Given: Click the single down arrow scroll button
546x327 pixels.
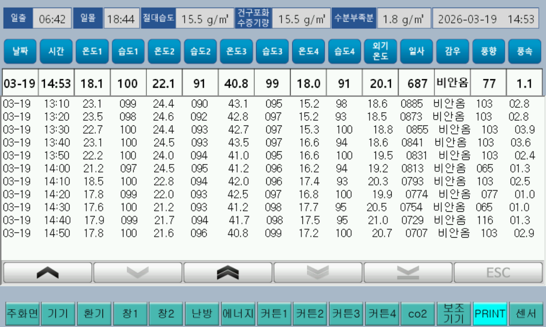Looking at the screenshot, I should click(138, 272).
